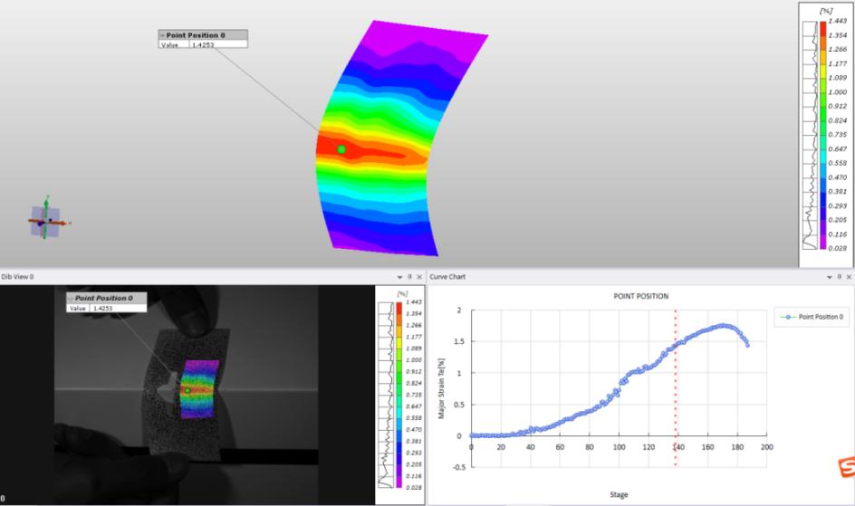Click the Value 1.4253 field in 3D view
Screen dimensions: 855x506
pos(217,44)
